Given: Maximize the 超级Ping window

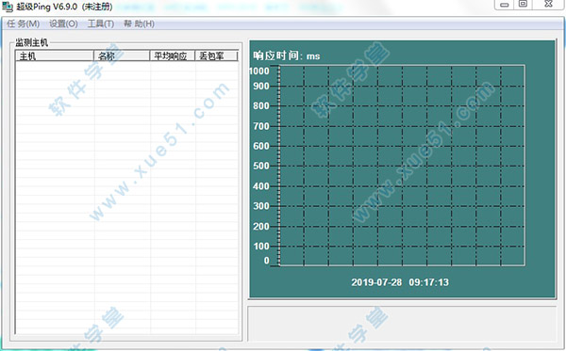Looking at the screenshot, I should (x=523, y=4).
